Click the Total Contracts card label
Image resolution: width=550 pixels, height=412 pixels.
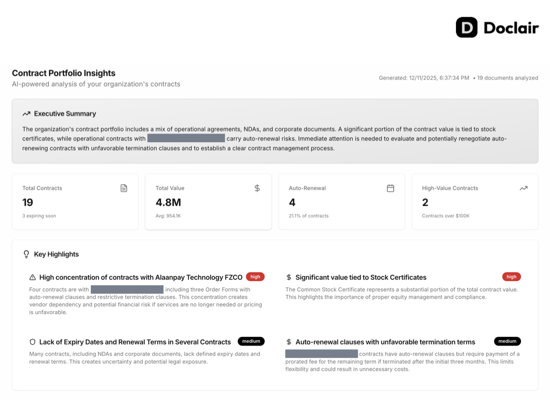point(42,188)
